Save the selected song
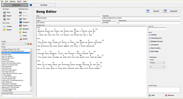 (23, 12)
